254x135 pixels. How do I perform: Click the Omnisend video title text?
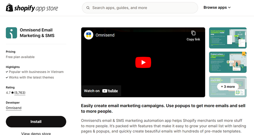(105, 35)
